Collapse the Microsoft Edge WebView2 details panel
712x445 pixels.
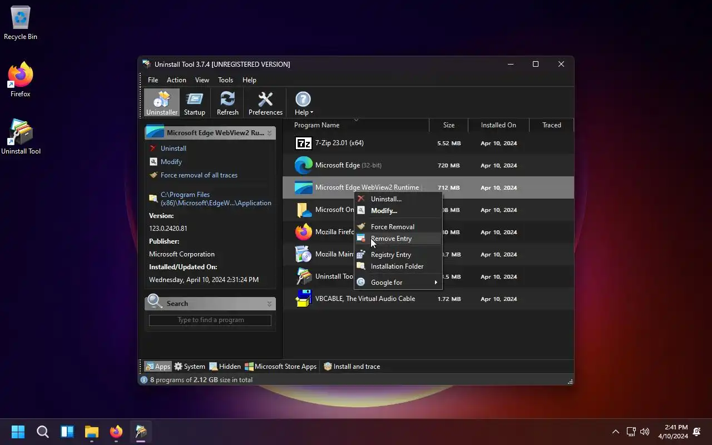coord(269,133)
